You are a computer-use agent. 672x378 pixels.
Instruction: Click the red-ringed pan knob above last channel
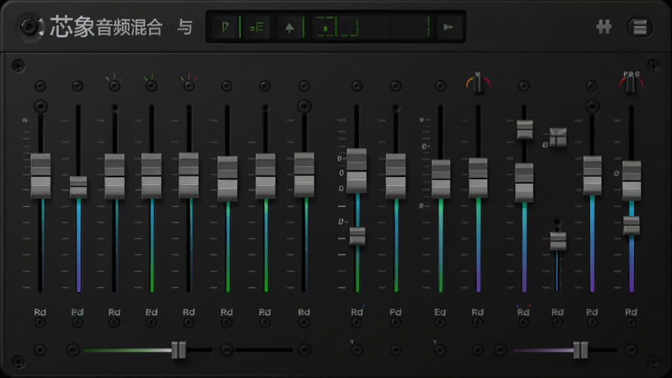pyautogui.click(x=630, y=82)
